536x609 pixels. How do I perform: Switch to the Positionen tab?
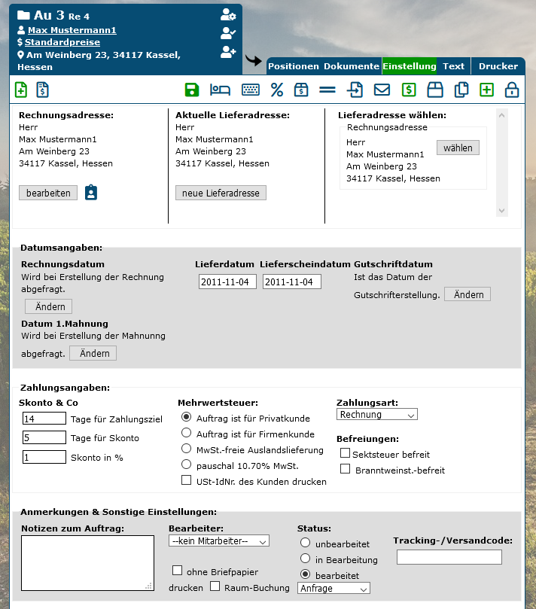tap(294, 66)
